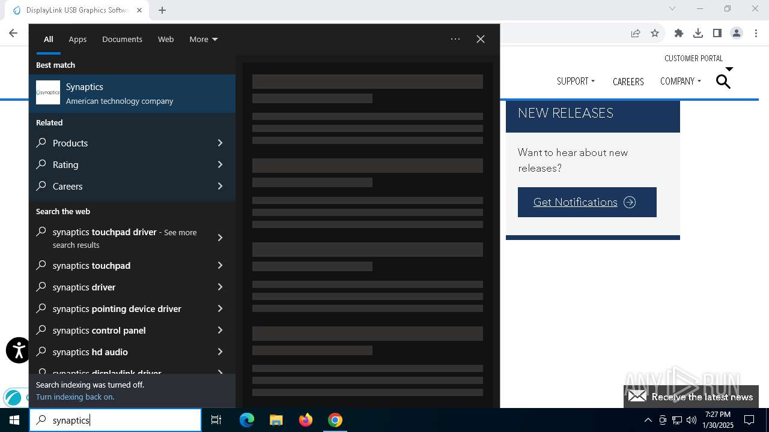Click the Chrome back navigation arrow
This screenshot has height=432, width=769.
13,33
